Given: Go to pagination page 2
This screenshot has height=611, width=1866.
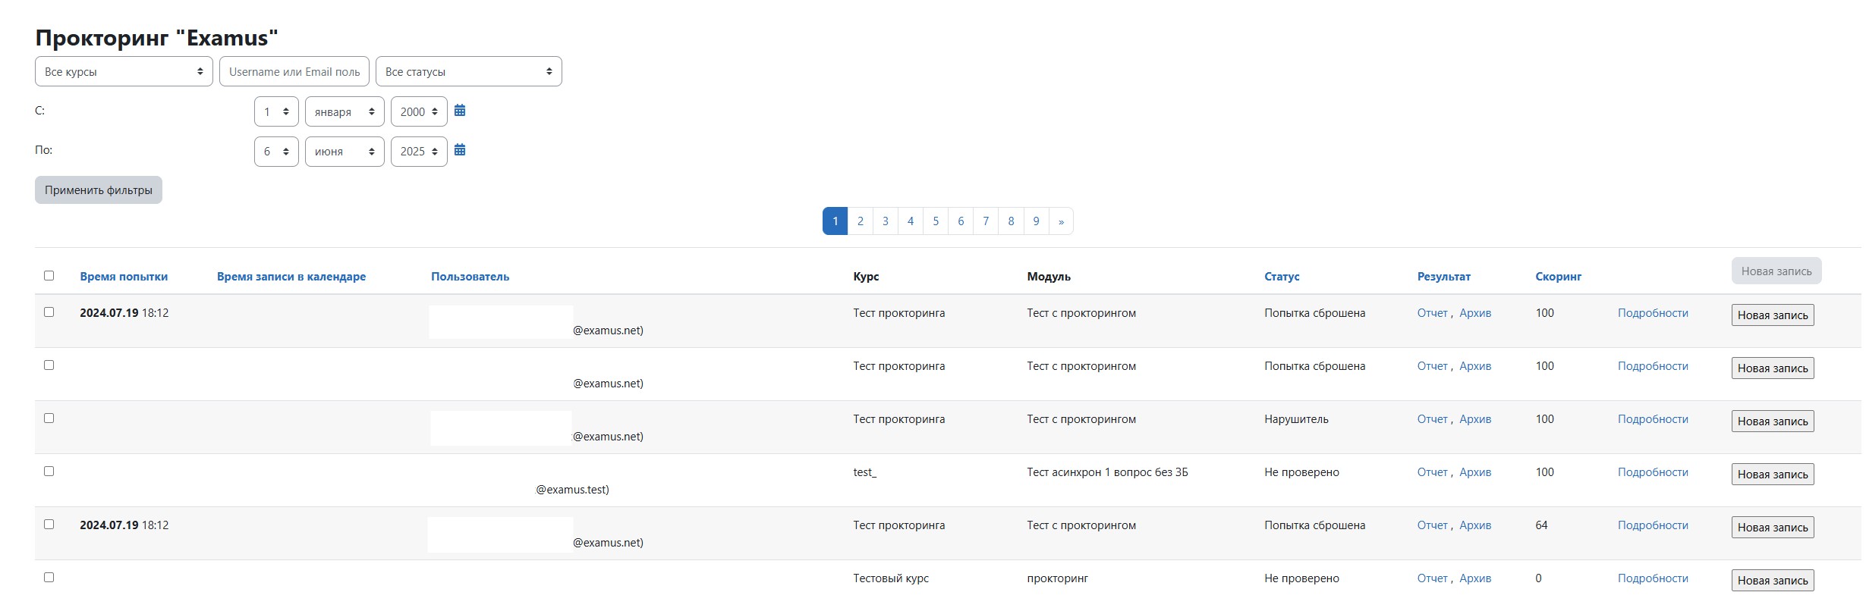Looking at the screenshot, I should [x=861, y=221].
